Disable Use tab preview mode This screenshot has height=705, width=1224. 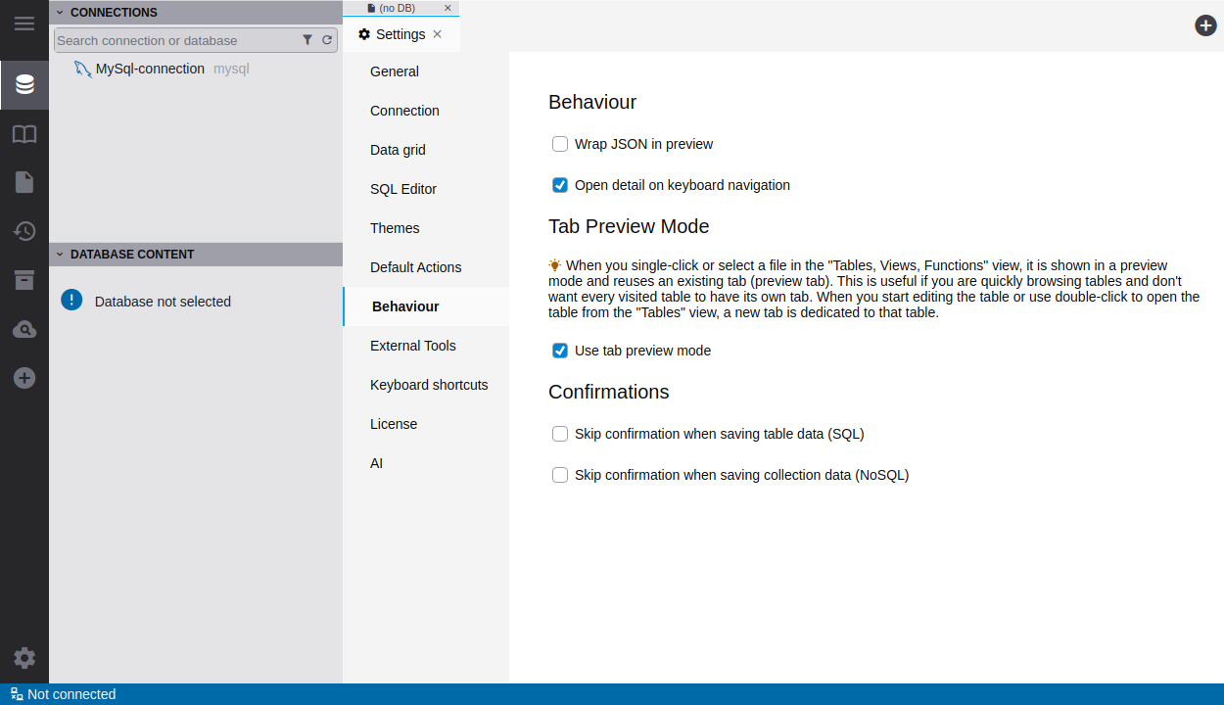coord(560,351)
